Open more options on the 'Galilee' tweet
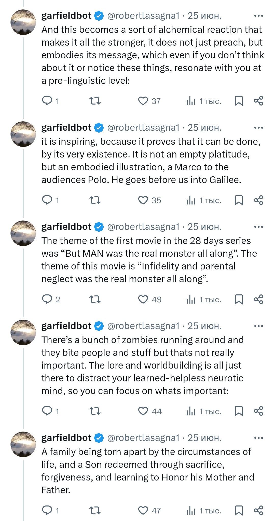The height and width of the screenshot is (521, 275). pyautogui.click(x=258, y=128)
